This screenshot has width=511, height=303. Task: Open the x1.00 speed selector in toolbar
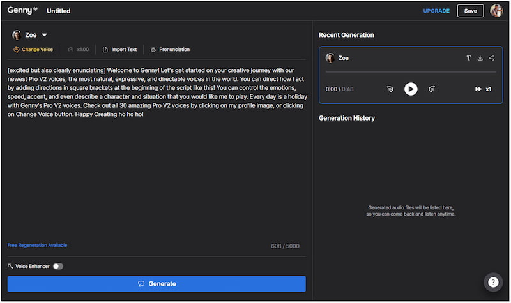tap(79, 50)
